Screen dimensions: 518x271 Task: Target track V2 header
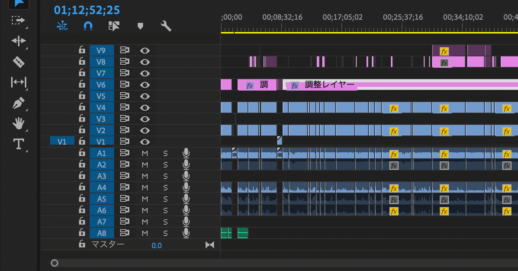tap(102, 130)
